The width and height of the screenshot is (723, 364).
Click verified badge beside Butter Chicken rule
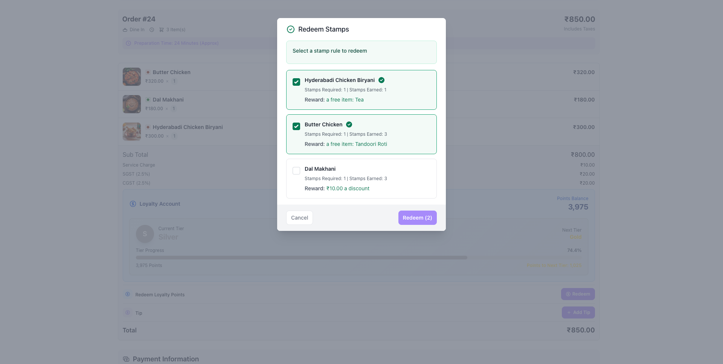(x=349, y=124)
